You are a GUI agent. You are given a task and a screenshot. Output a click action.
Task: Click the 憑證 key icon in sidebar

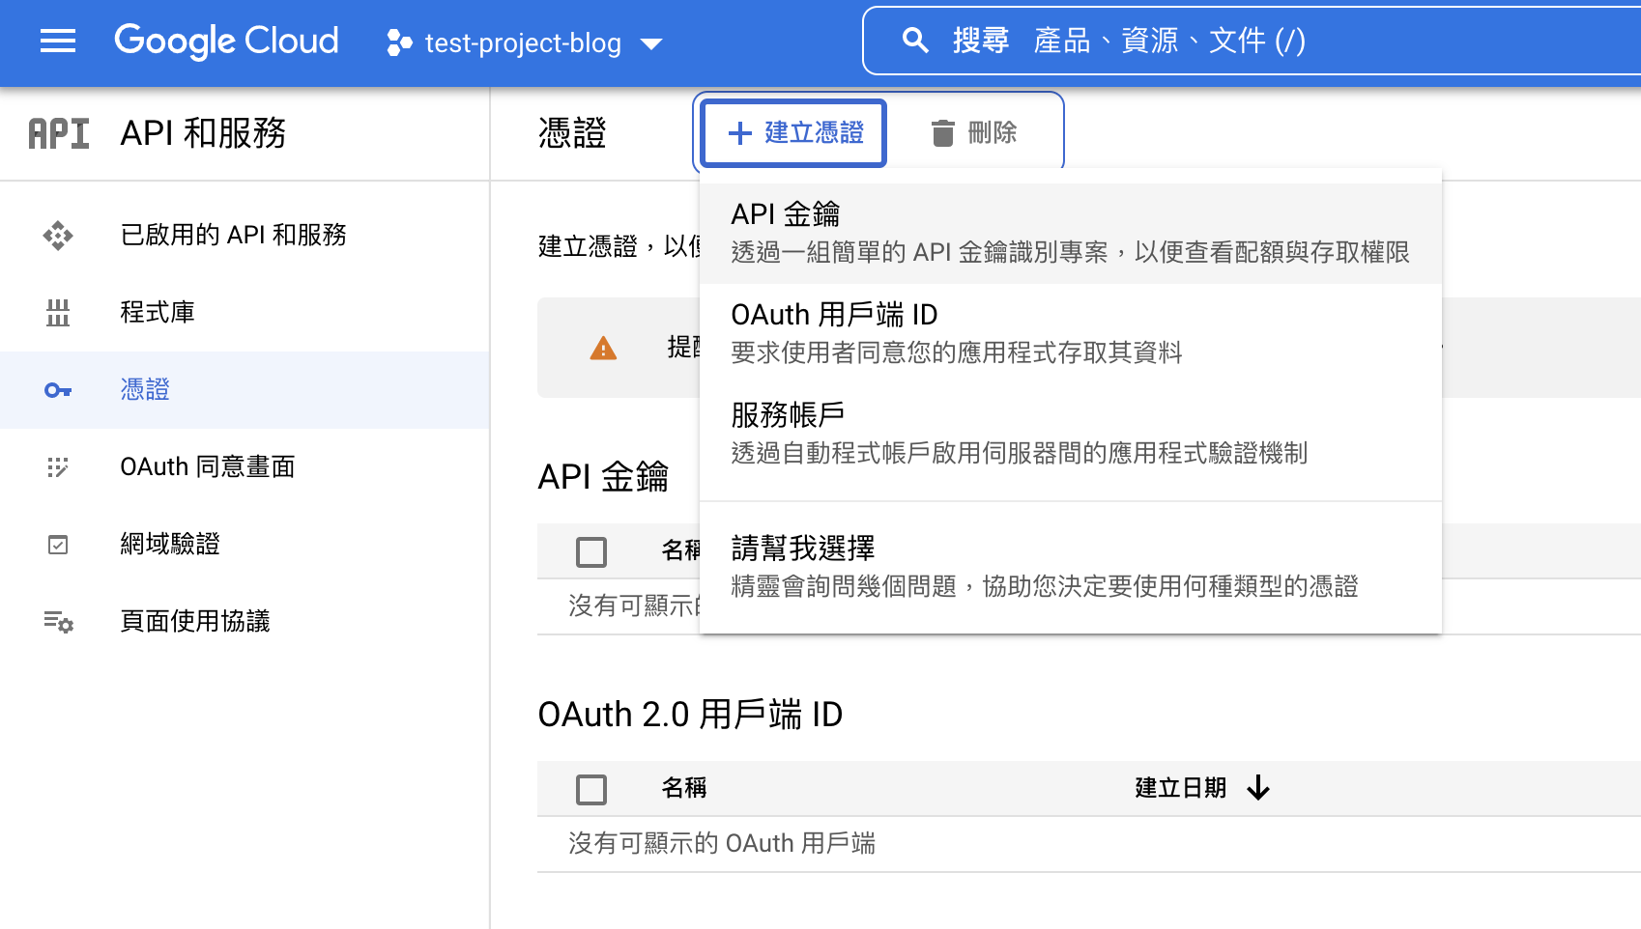point(58,390)
